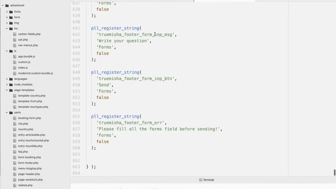This screenshot has width=336, height=189.
Task: Click line number 655 in gutter
Action: coord(76,117)
